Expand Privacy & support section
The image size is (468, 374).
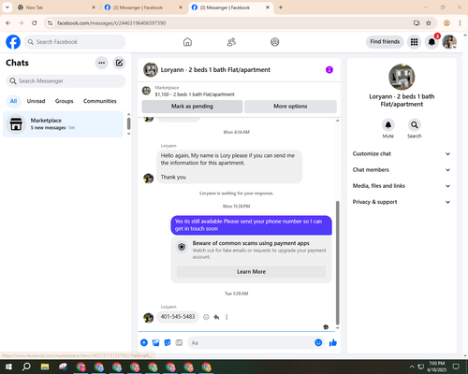tap(402, 202)
